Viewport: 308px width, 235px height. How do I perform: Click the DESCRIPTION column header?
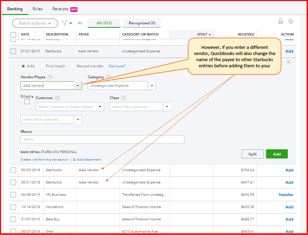pos(57,34)
